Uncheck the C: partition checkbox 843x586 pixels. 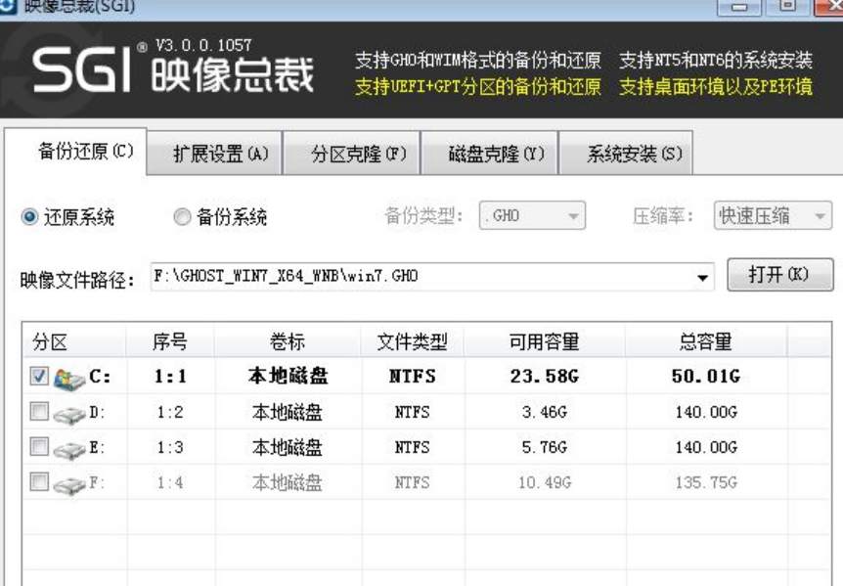pos(39,376)
